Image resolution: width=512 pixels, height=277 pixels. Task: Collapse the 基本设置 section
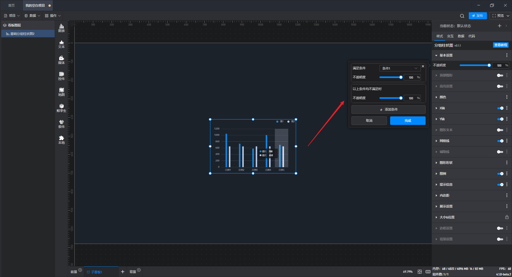(436, 55)
